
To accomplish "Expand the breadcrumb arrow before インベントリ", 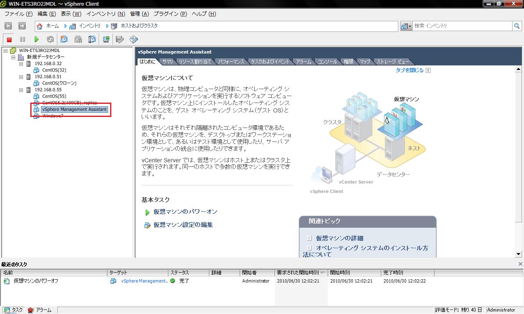I will pyautogui.click(x=65, y=26).
